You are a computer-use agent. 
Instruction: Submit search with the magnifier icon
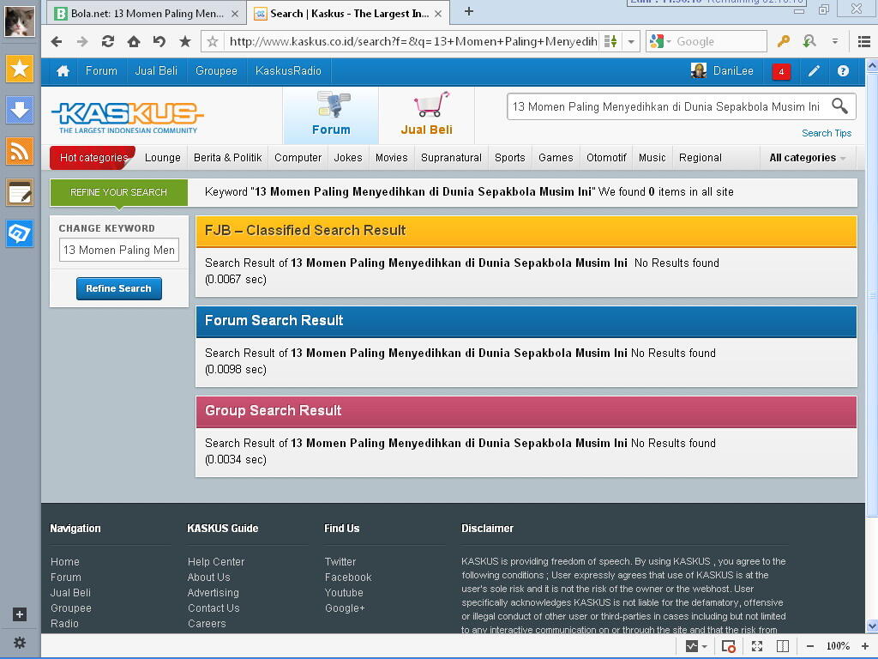pos(839,106)
